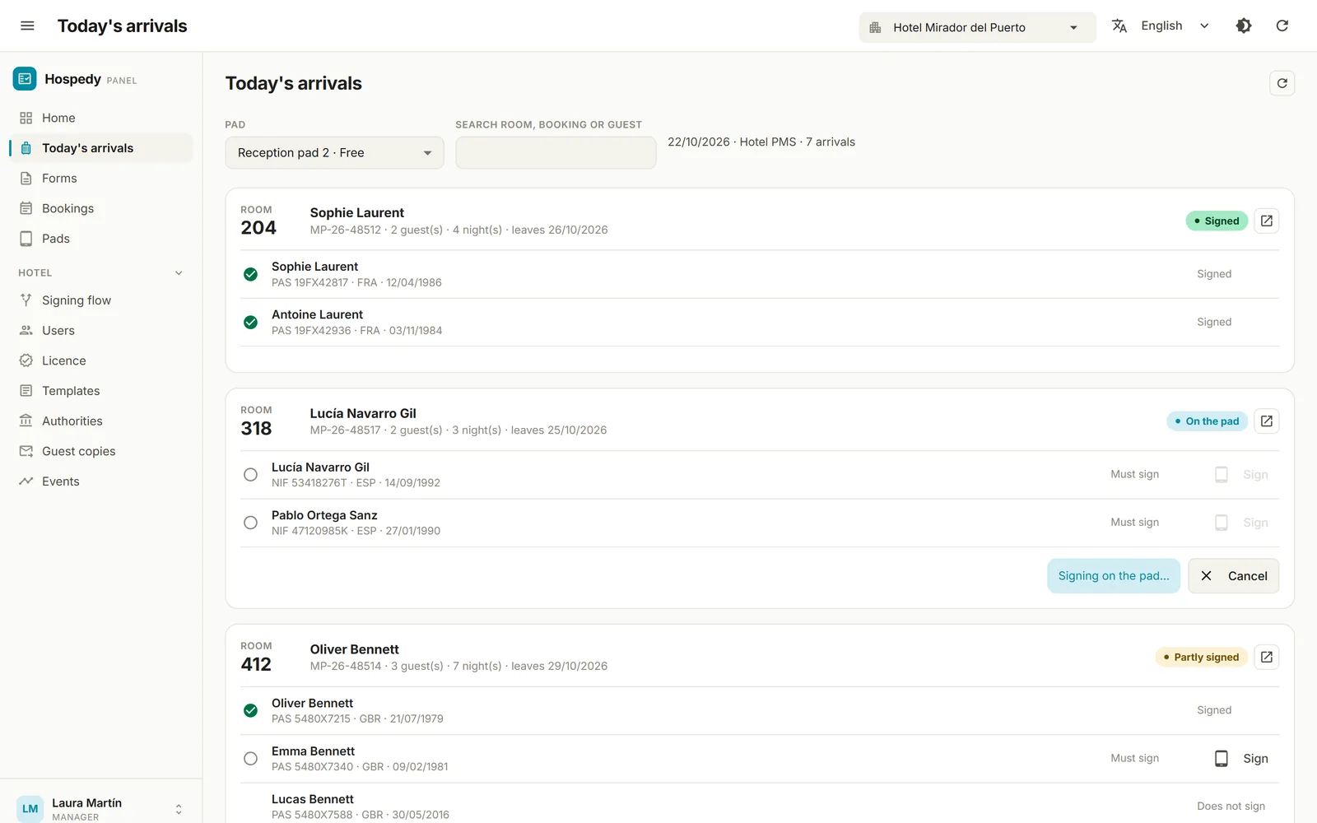This screenshot has height=823, width=1317.
Task: Open Templates in the sidebar
Action: coord(101,391)
